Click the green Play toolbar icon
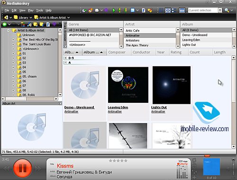The width and height of the screenshot is (237, 180). pos(114,10)
